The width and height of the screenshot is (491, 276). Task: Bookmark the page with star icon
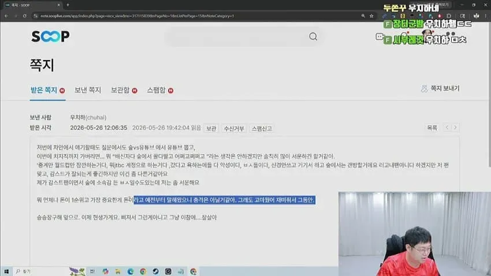coord(371,16)
